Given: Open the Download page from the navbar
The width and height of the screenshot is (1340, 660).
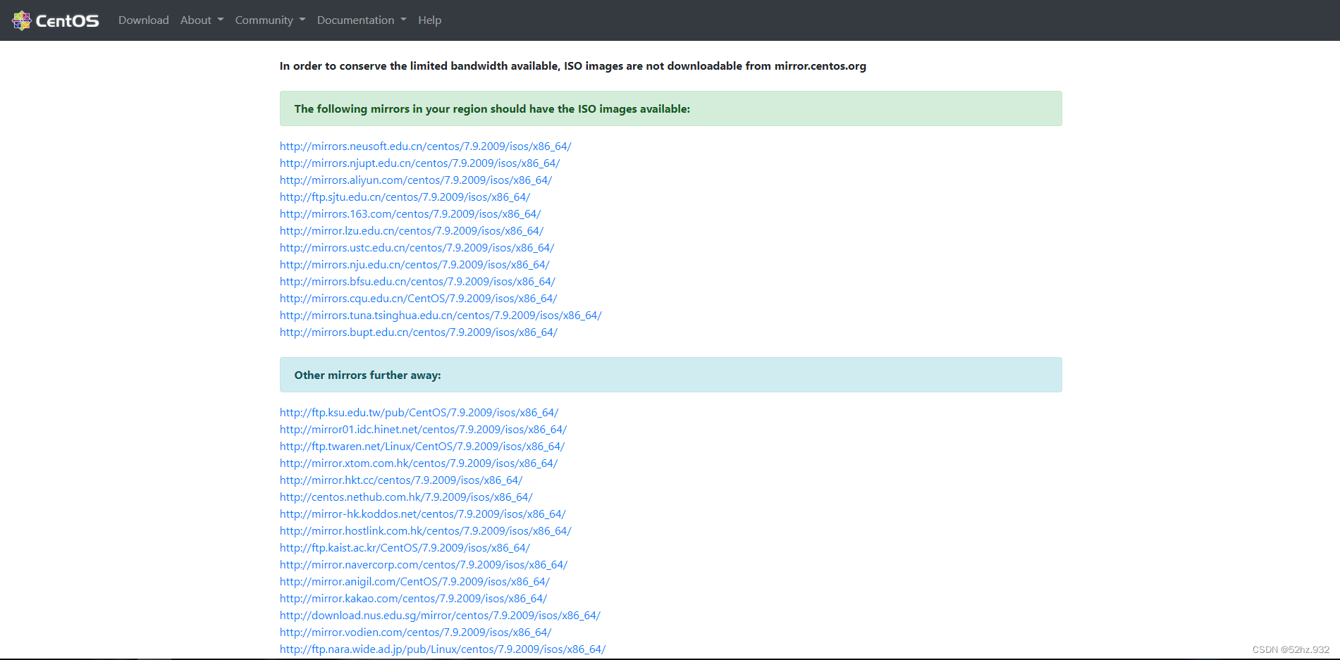Looking at the screenshot, I should pos(144,20).
